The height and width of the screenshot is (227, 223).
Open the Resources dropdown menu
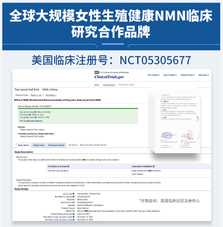tap(203, 75)
